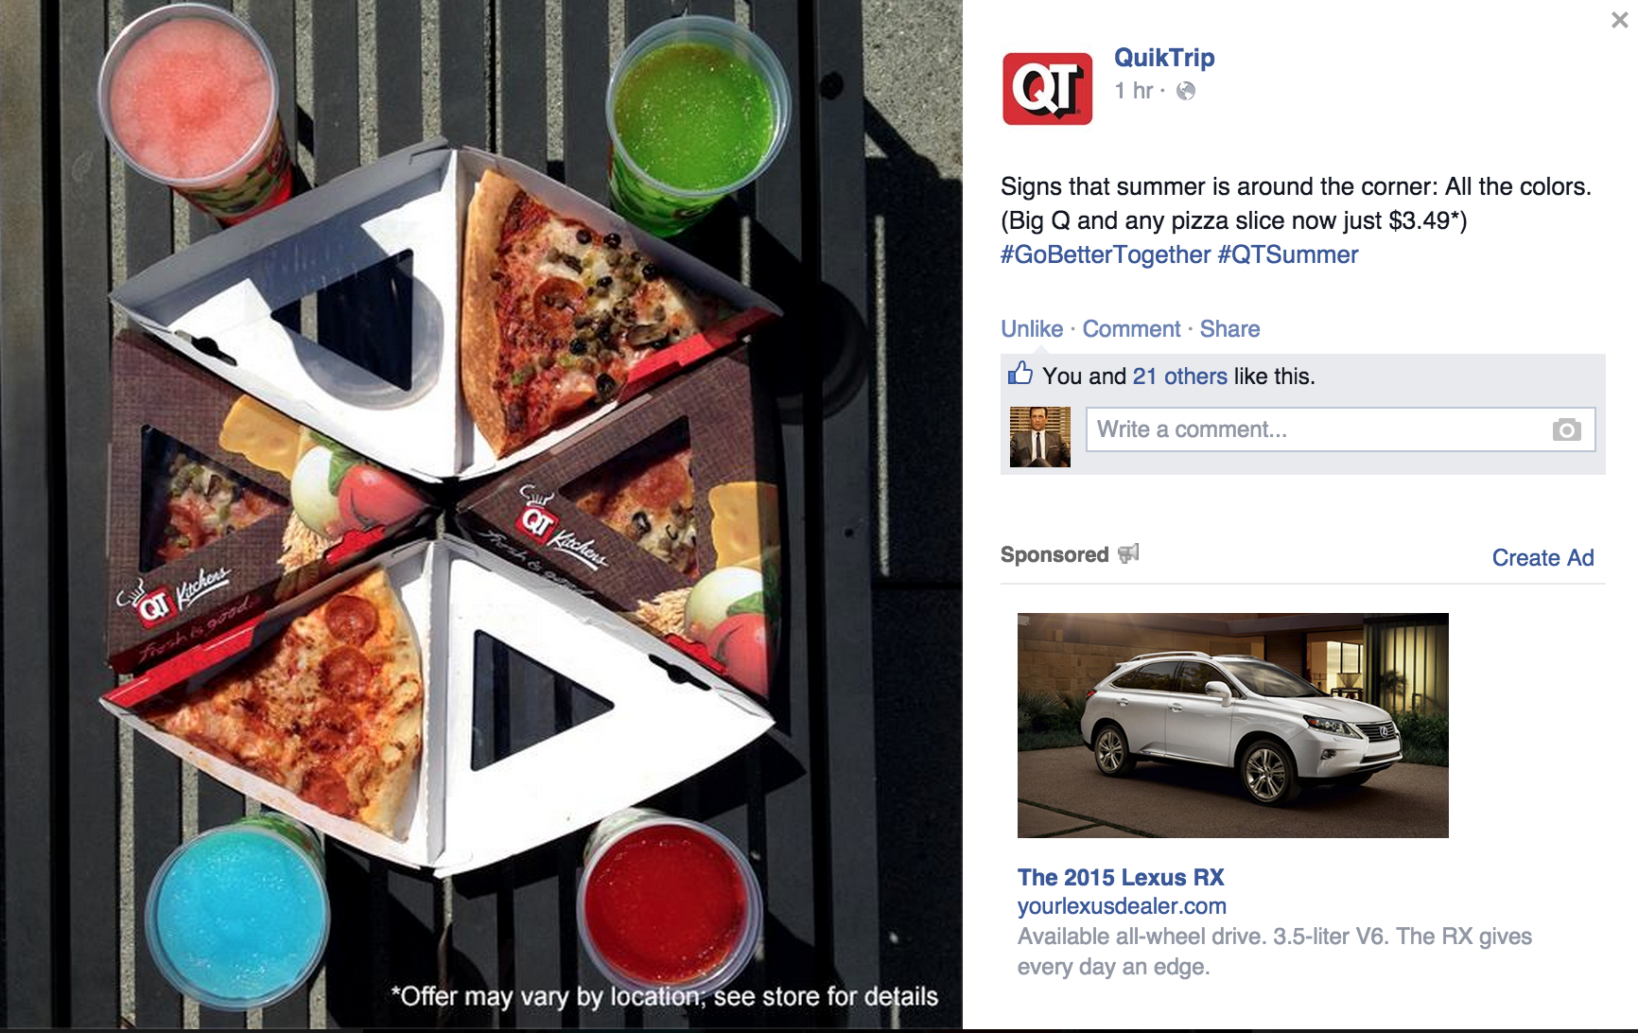Screen dimensions: 1638x1033
Task: Focus the Write a comment field
Action: tap(1340, 429)
